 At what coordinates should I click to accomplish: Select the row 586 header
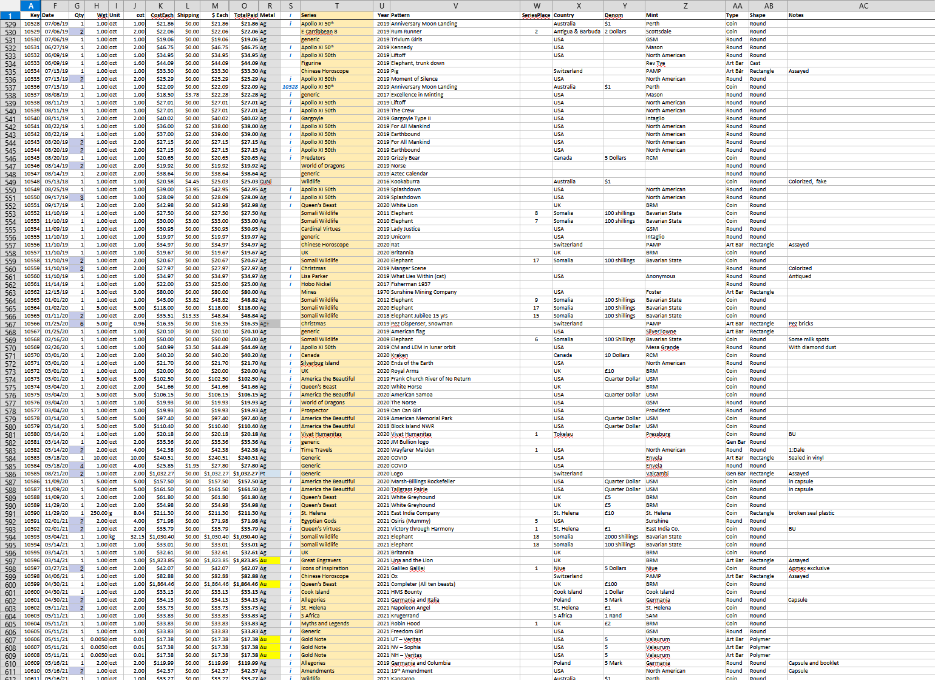[x=10, y=474]
